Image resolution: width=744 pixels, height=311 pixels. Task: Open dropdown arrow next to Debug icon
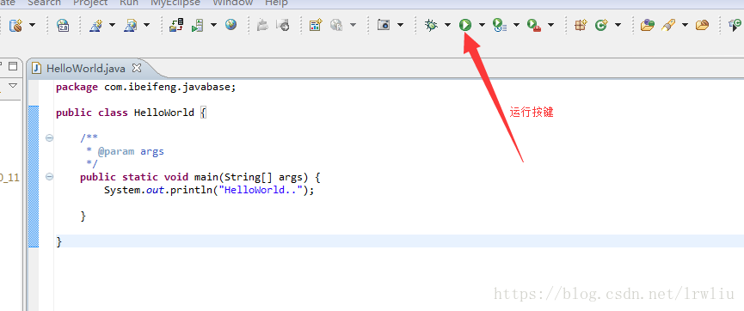coord(447,25)
